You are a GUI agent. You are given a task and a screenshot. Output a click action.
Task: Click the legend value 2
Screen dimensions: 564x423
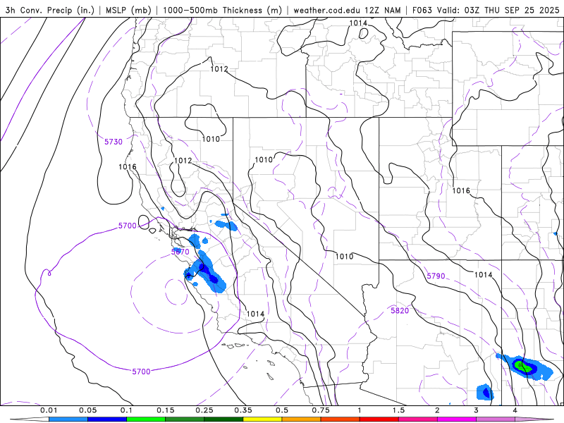[437, 410]
